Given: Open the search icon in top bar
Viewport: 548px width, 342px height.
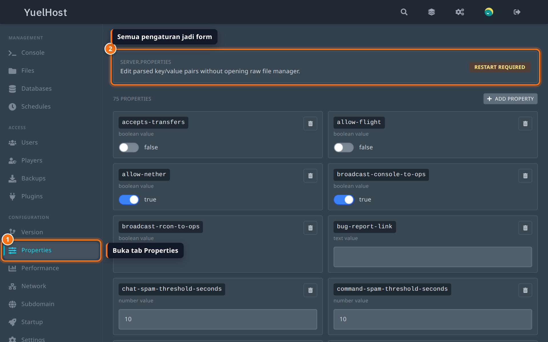Looking at the screenshot, I should coord(404,12).
